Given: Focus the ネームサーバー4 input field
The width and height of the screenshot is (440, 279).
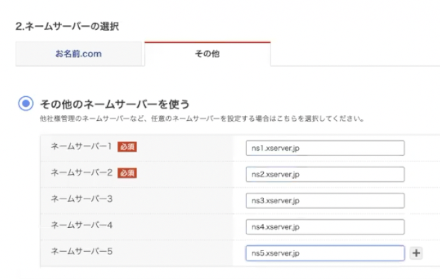Looking at the screenshot, I should pos(325,227).
